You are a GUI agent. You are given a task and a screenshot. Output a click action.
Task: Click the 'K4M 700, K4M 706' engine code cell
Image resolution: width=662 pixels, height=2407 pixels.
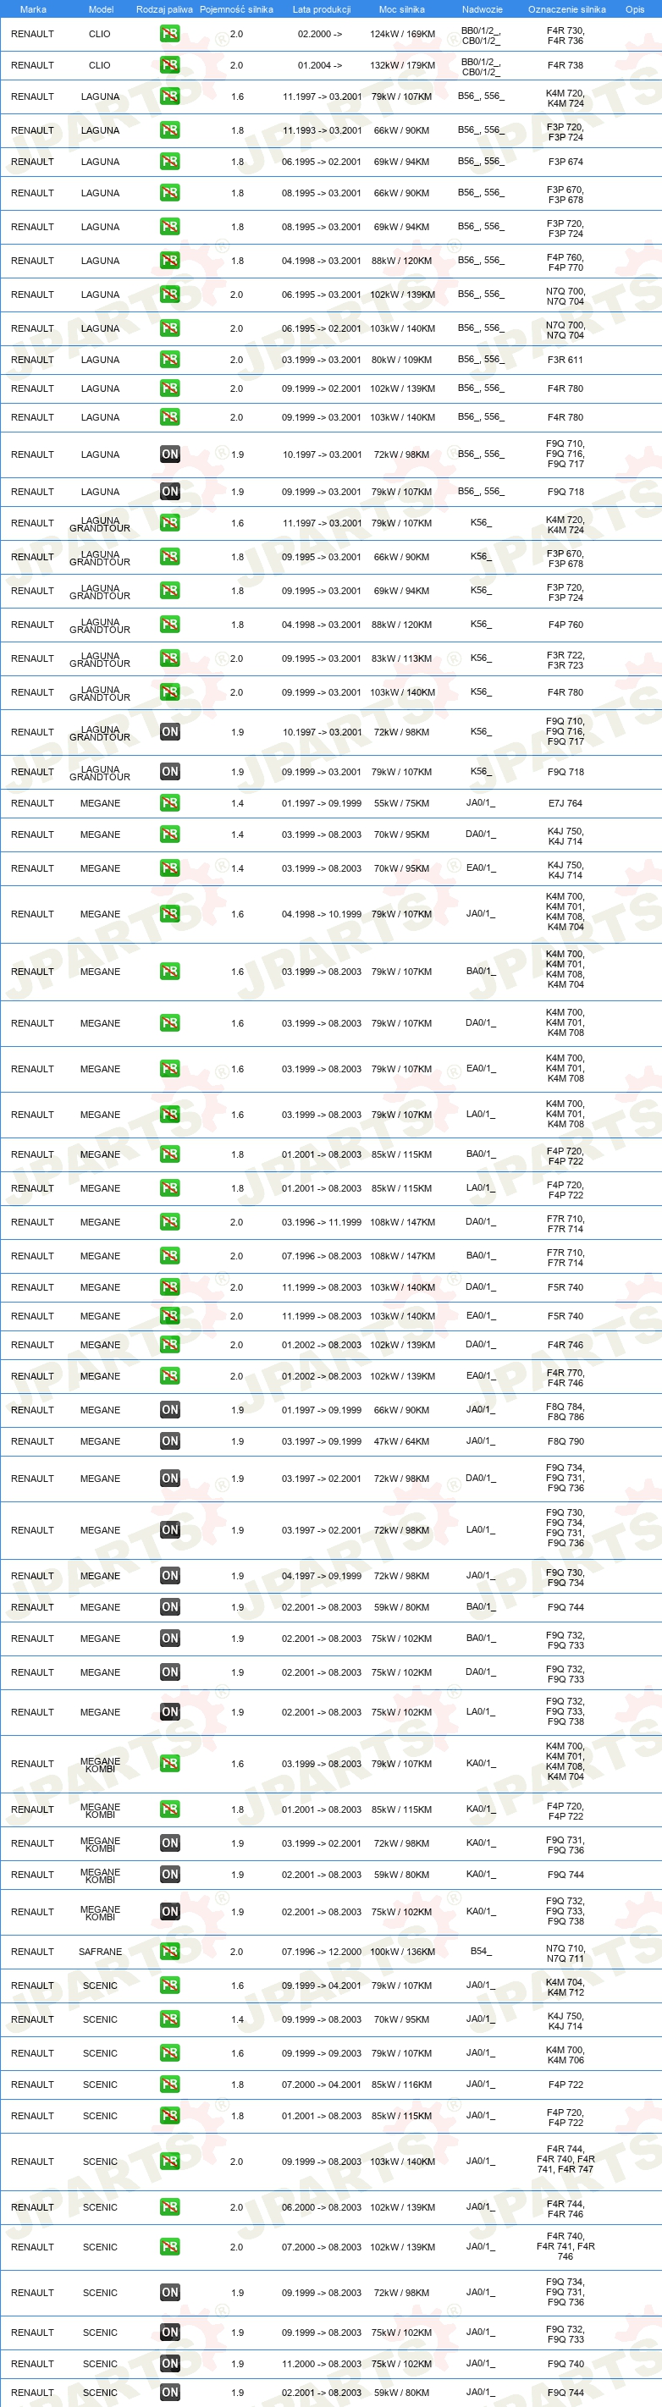pyautogui.click(x=565, y=2054)
